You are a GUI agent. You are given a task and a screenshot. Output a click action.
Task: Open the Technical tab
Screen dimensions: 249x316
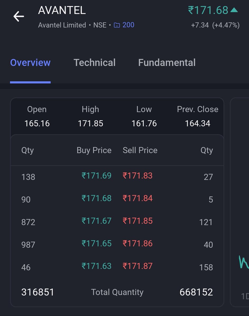click(94, 63)
